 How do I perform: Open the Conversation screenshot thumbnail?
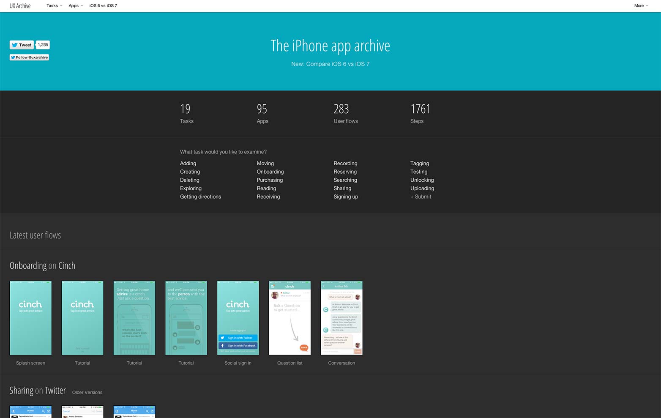pyautogui.click(x=341, y=318)
